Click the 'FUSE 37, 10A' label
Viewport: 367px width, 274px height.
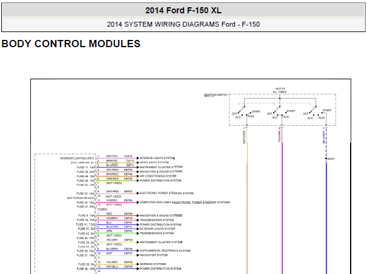click(x=85, y=255)
